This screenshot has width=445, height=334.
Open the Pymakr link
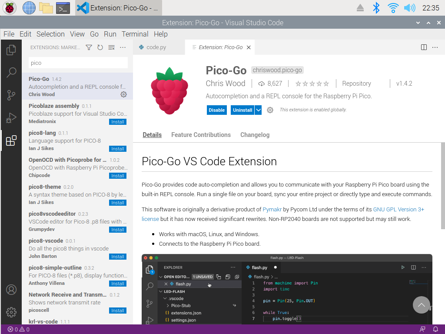pyautogui.click(x=272, y=210)
